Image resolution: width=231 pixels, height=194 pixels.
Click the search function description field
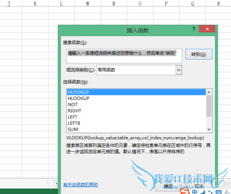pos(124,56)
